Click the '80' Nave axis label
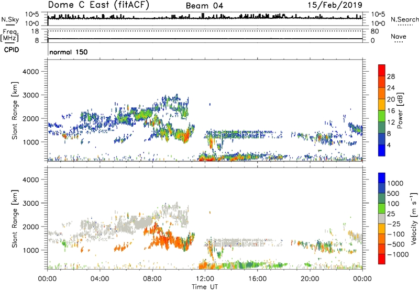 click(x=374, y=31)
